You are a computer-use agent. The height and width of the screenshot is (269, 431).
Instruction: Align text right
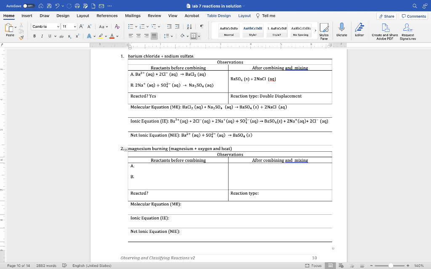coord(146,36)
